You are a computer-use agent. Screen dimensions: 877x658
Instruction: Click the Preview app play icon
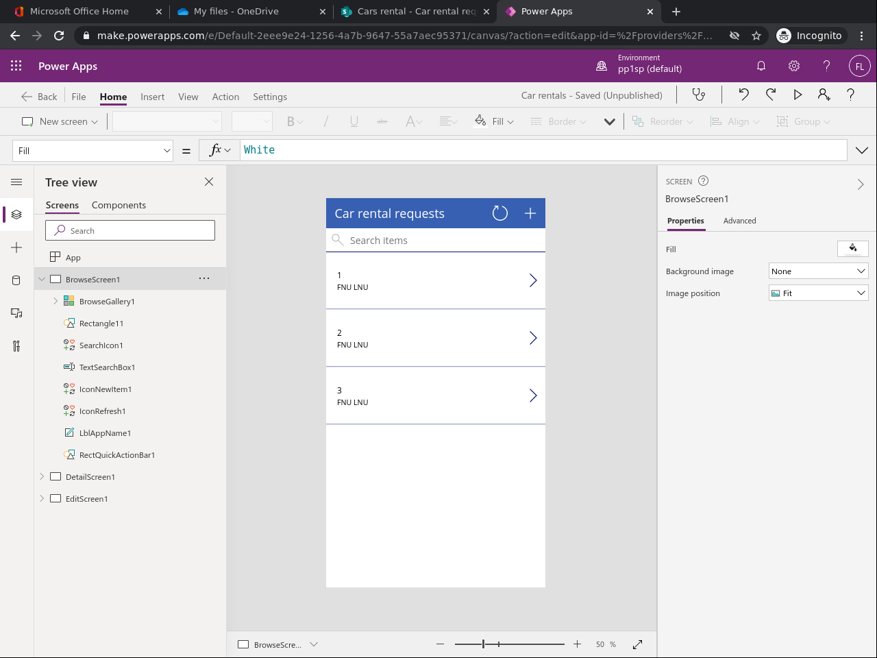pos(798,95)
